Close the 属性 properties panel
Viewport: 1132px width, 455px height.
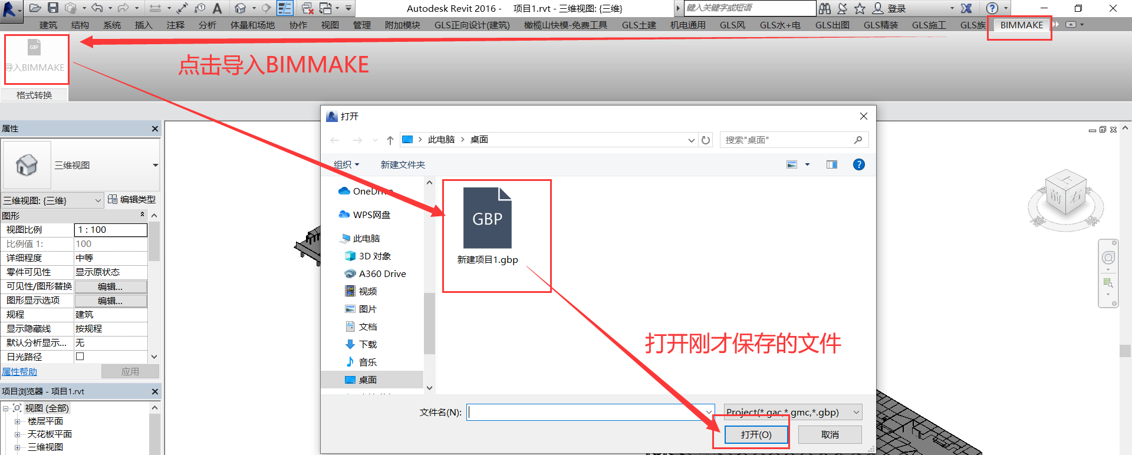pos(155,128)
